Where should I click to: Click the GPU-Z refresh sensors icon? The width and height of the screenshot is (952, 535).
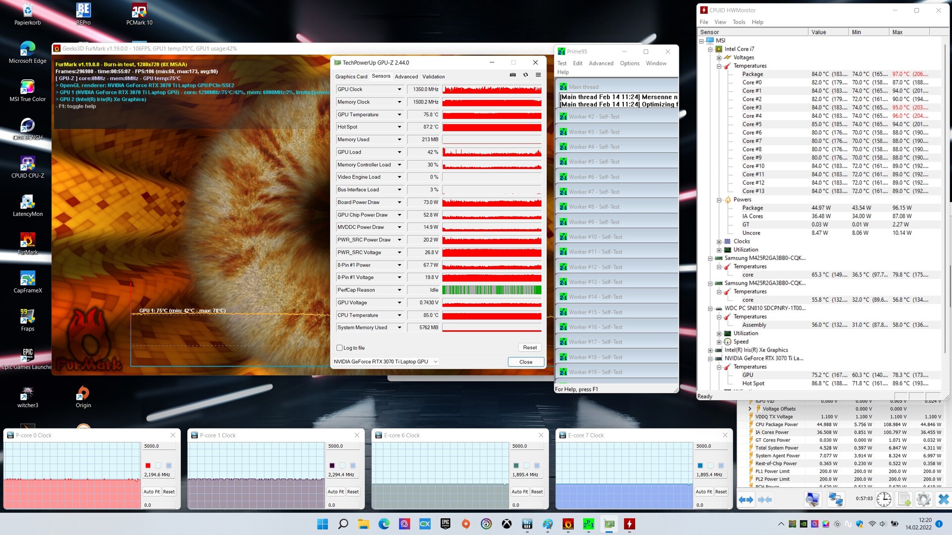(526, 75)
